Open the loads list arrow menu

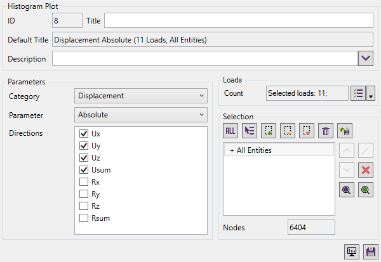click(x=371, y=94)
